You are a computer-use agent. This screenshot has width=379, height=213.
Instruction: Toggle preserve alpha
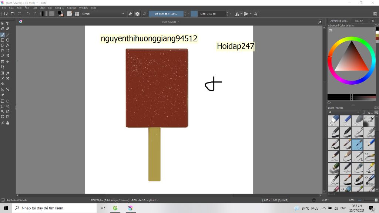[x=137, y=14]
